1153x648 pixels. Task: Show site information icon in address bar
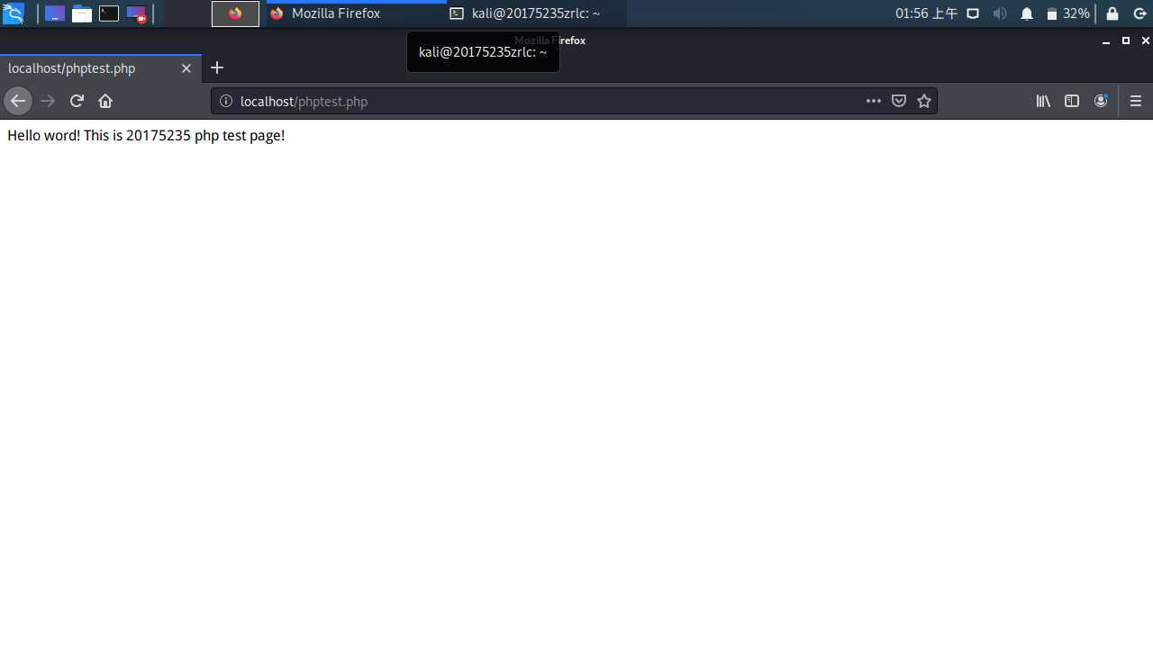point(226,101)
